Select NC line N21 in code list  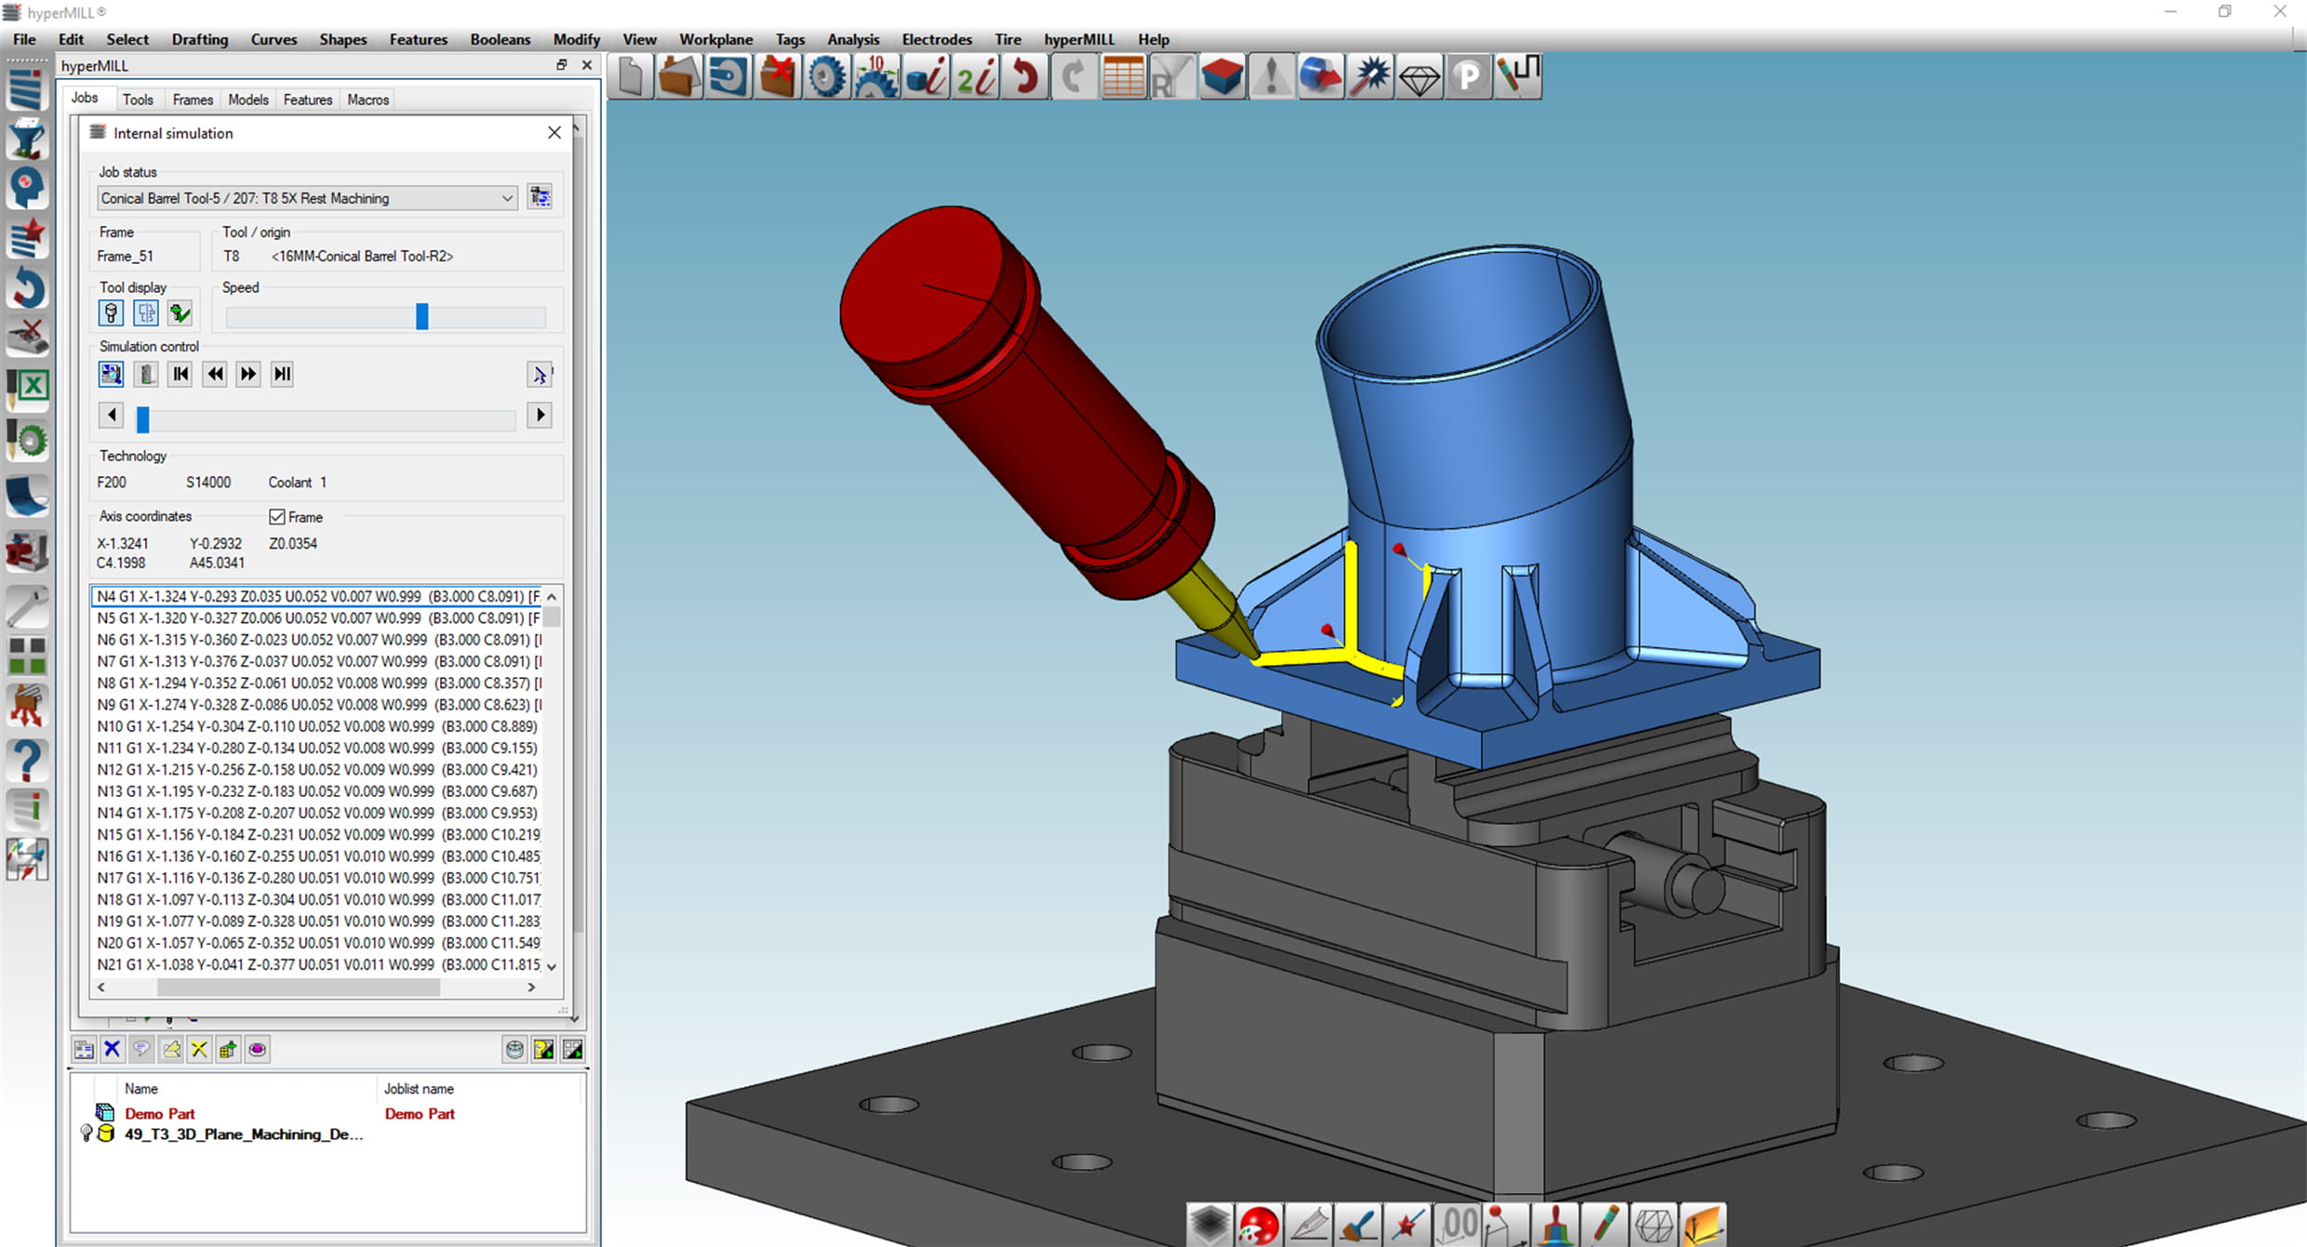click(316, 964)
